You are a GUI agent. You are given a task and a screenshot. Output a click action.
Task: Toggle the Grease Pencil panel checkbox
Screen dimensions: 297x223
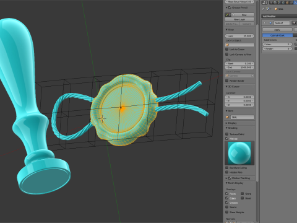pyautogui.click(x=230, y=7)
